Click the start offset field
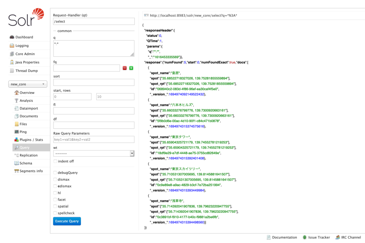Image resolution: width=365 pixels, height=243 pixels. click(x=72, y=97)
